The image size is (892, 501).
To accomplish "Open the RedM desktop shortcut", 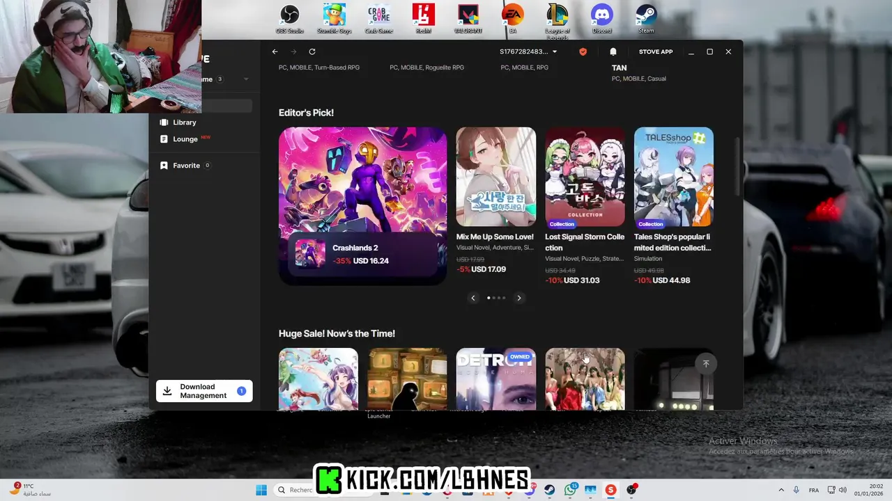I will tap(423, 19).
